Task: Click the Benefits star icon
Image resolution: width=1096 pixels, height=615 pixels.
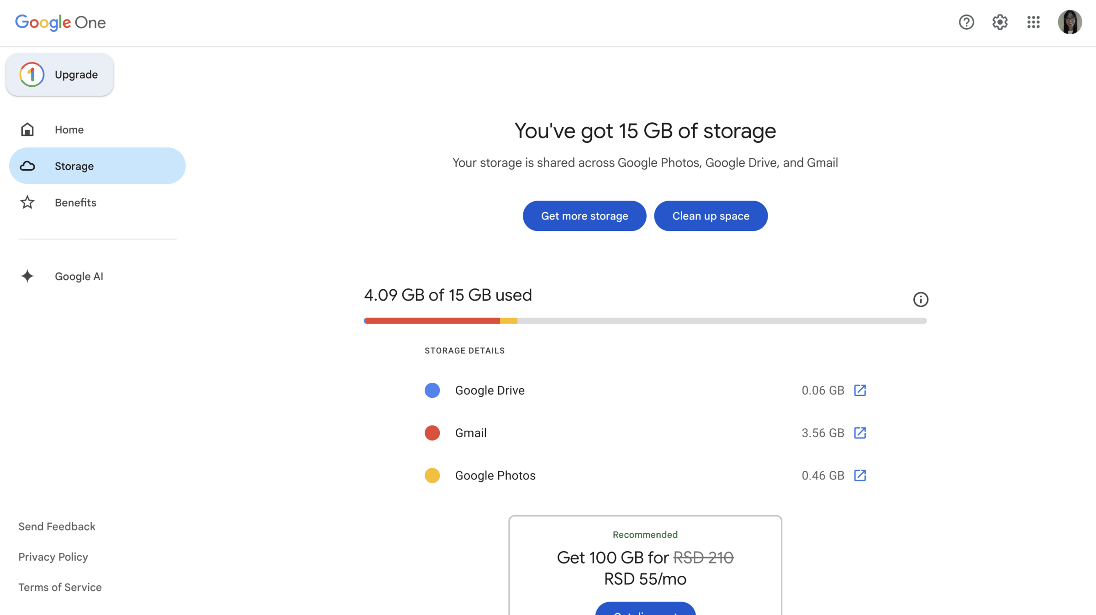Action: (27, 203)
